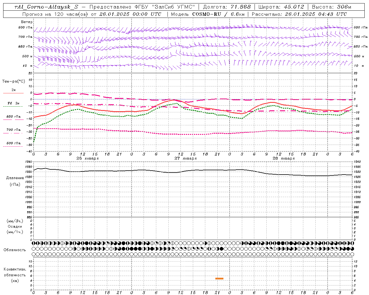Click the station name rAl_Gorno-Altaysk_S
The height and width of the screenshot is (295, 369).
pos(46,7)
